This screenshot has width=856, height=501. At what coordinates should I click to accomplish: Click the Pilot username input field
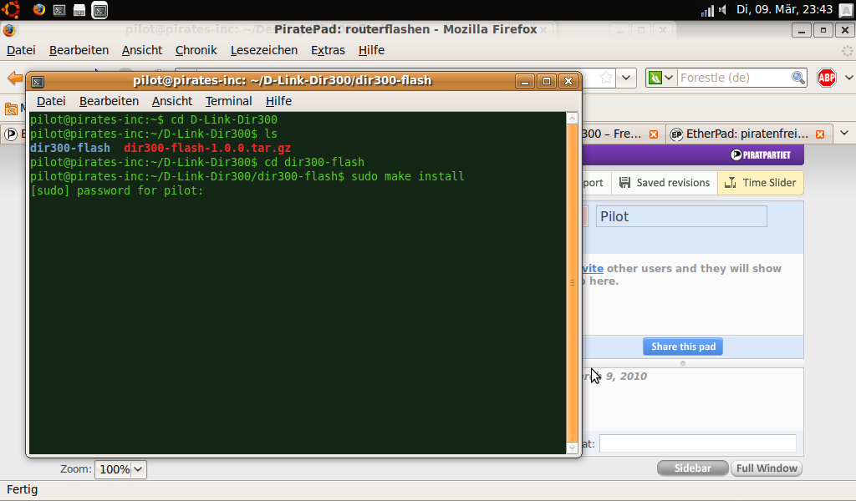pyautogui.click(x=680, y=216)
